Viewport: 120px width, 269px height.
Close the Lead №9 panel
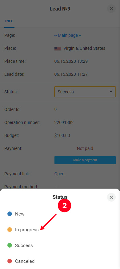(x=111, y=9)
